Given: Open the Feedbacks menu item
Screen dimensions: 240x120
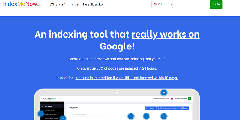Looking at the screenshot, I should (93, 4).
